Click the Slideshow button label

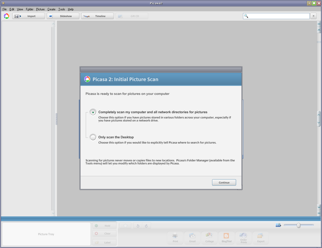click(66, 16)
